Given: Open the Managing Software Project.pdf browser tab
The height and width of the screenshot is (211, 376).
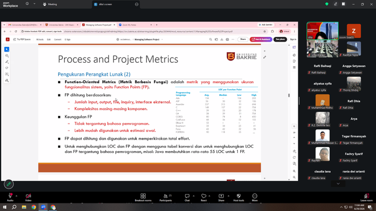Looking at the screenshot, I should tap(98, 25).
